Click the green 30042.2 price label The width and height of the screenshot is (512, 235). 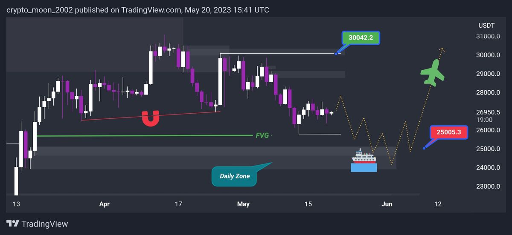pos(361,38)
